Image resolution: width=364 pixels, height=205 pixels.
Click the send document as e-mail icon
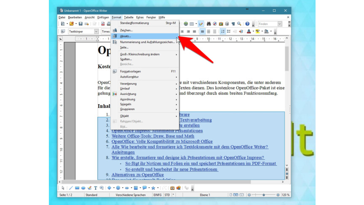87,24
